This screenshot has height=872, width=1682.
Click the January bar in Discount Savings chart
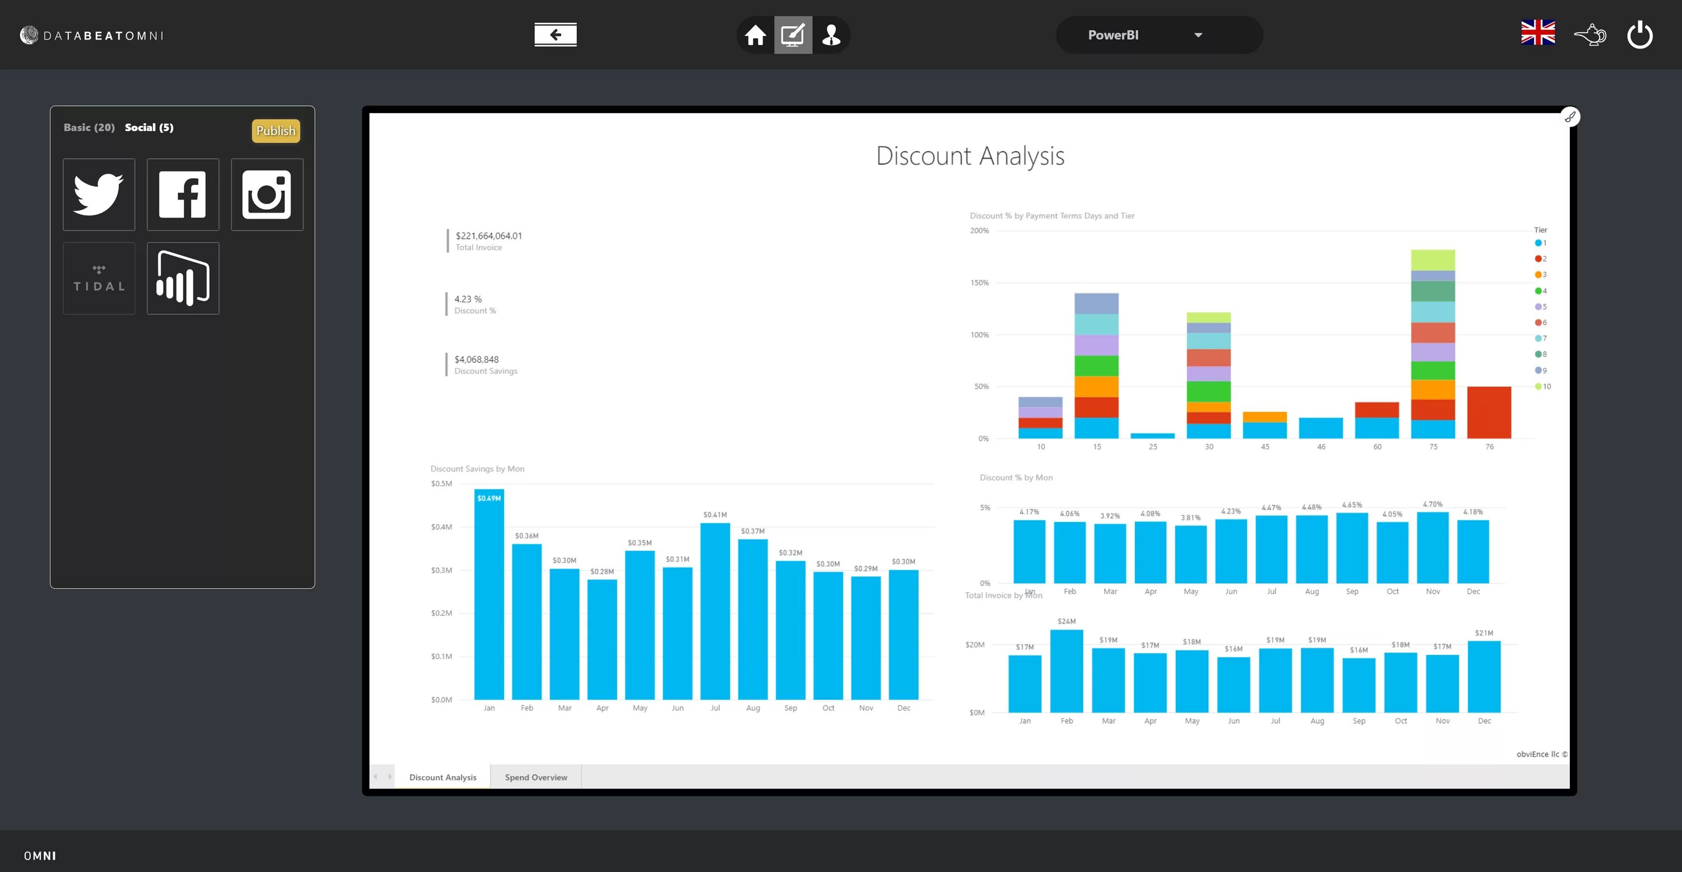[486, 601]
